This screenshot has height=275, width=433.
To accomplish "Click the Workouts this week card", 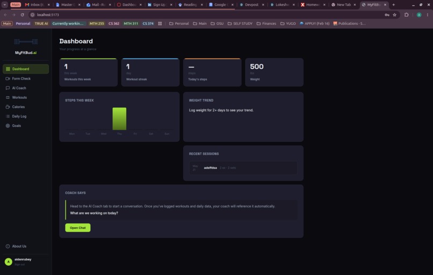I will (x=88, y=73).
